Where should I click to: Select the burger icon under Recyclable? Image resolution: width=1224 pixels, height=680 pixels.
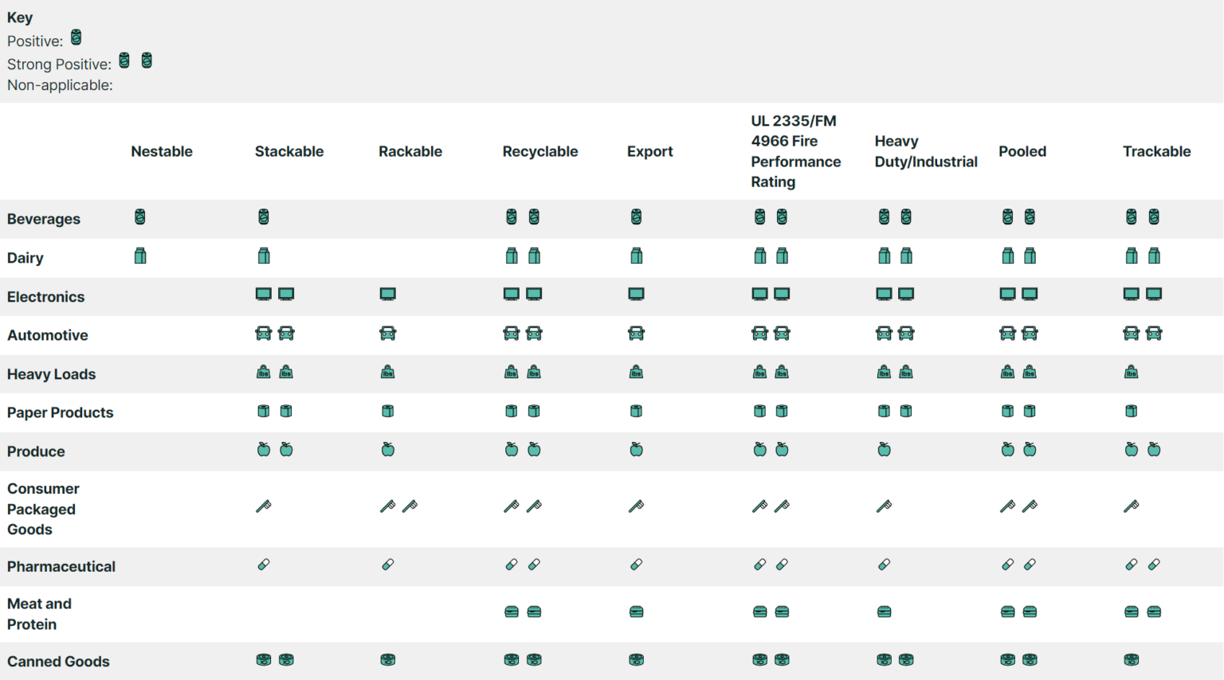pyautogui.click(x=511, y=611)
